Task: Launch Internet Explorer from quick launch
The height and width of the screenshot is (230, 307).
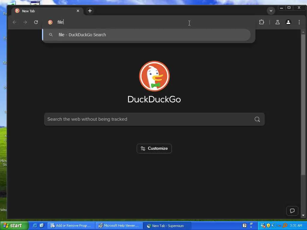Action: point(35,226)
